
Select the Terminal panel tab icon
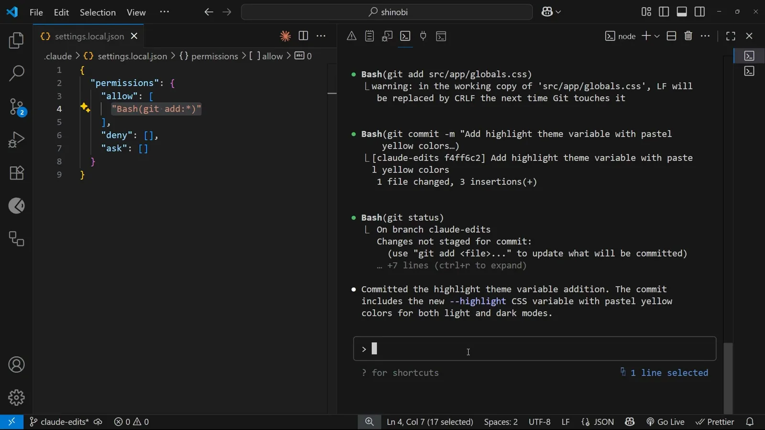coord(405,36)
